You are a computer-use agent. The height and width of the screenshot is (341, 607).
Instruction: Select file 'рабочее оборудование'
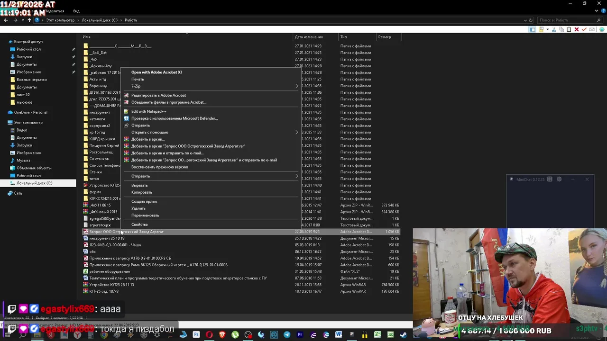click(x=110, y=271)
